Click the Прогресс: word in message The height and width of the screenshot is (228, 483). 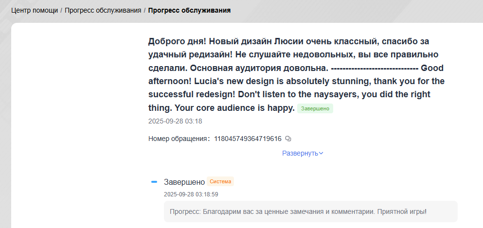185,212
